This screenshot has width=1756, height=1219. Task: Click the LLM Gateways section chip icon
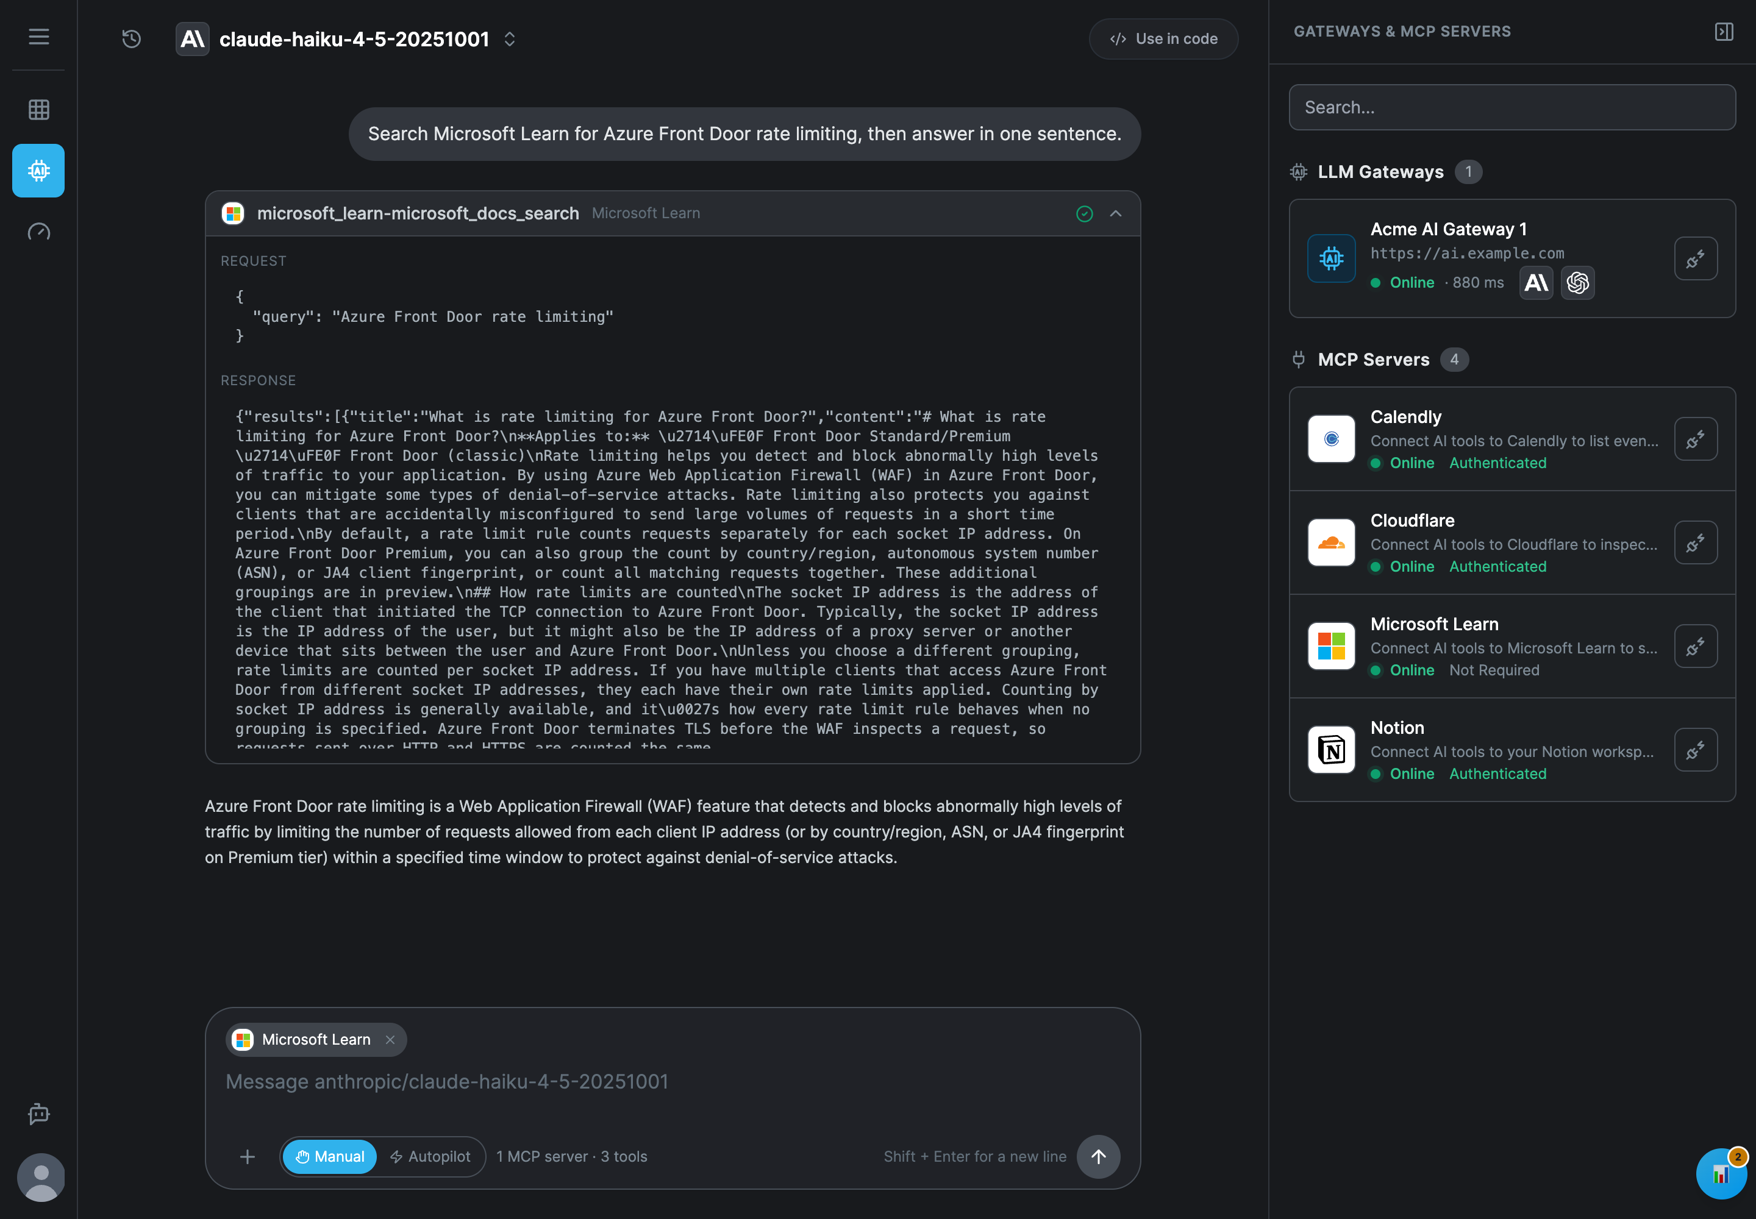[x=1298, y=172]
